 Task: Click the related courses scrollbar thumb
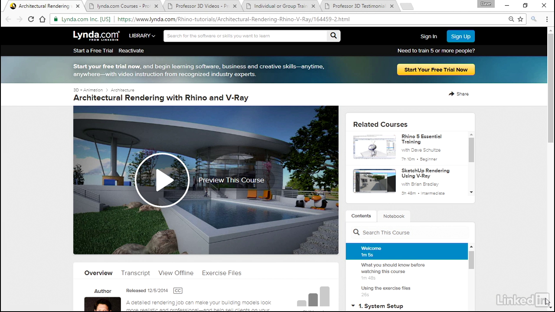(x=471, y=150)
